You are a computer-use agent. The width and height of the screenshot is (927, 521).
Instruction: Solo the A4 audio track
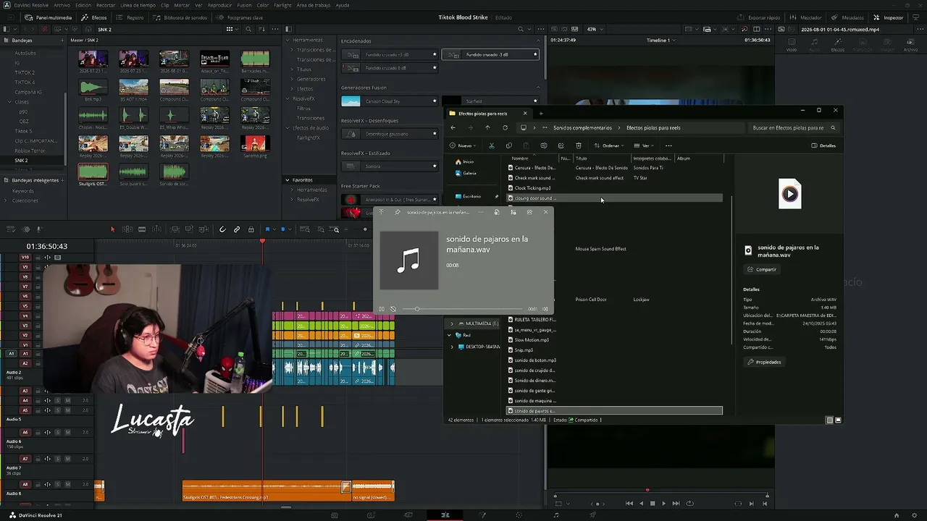click(x=57, y=400)
